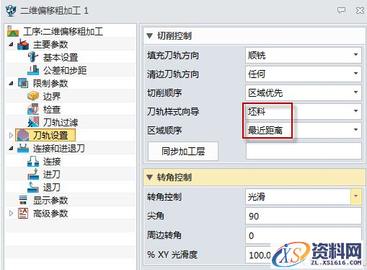Select 高级参数 in the tree
Viewport: 367px width, 270px height.
click(x=50, y=214)
